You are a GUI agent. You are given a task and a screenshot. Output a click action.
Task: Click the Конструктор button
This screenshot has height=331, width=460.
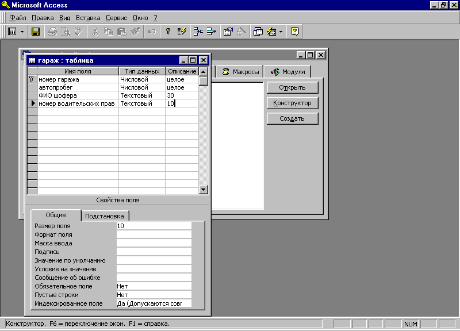tap(292, 103)
